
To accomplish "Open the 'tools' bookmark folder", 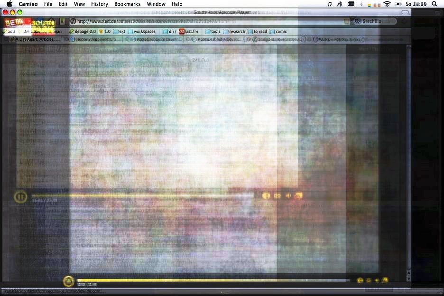I will tap(213, 31).
